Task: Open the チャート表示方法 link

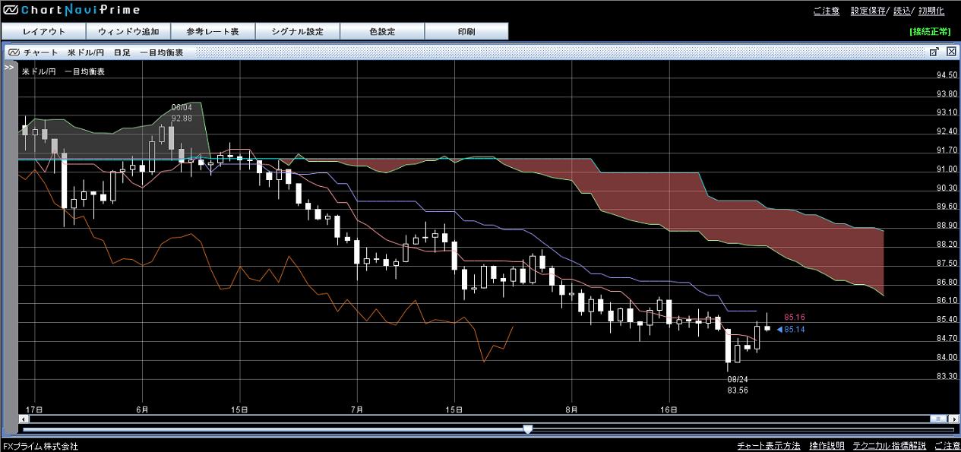Action: 768,446
